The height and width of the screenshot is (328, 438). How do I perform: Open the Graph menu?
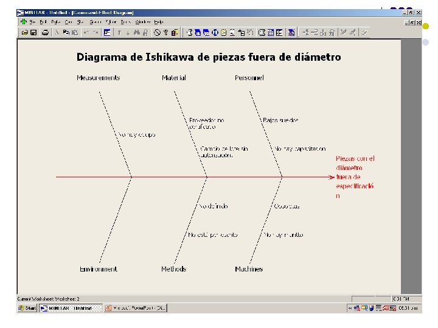(x=95, y=22)
